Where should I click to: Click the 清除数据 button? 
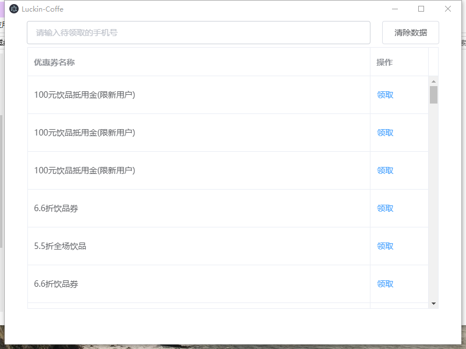[x=411, y=33]
